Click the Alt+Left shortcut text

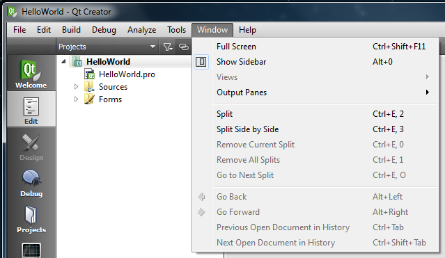(x=387, y=197)
